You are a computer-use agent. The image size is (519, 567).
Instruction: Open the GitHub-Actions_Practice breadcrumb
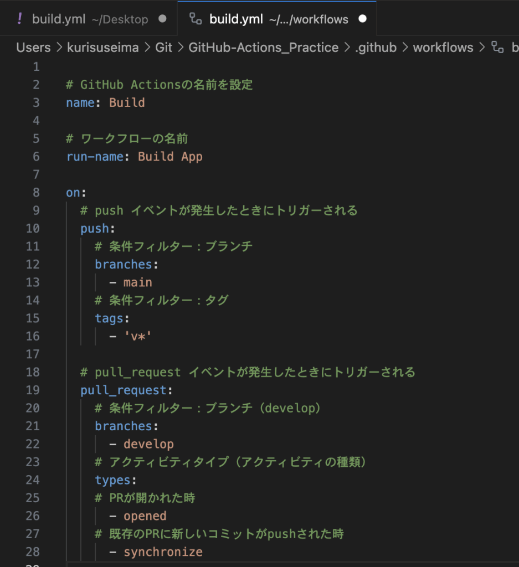(263, 48)
